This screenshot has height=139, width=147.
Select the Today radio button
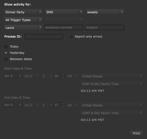click(x=6, y=47)
